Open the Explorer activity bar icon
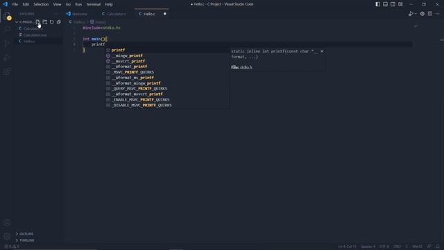 point(7,16)
